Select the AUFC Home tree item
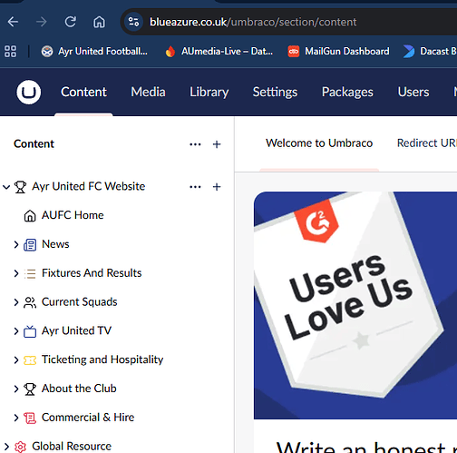 pos(73,215)
